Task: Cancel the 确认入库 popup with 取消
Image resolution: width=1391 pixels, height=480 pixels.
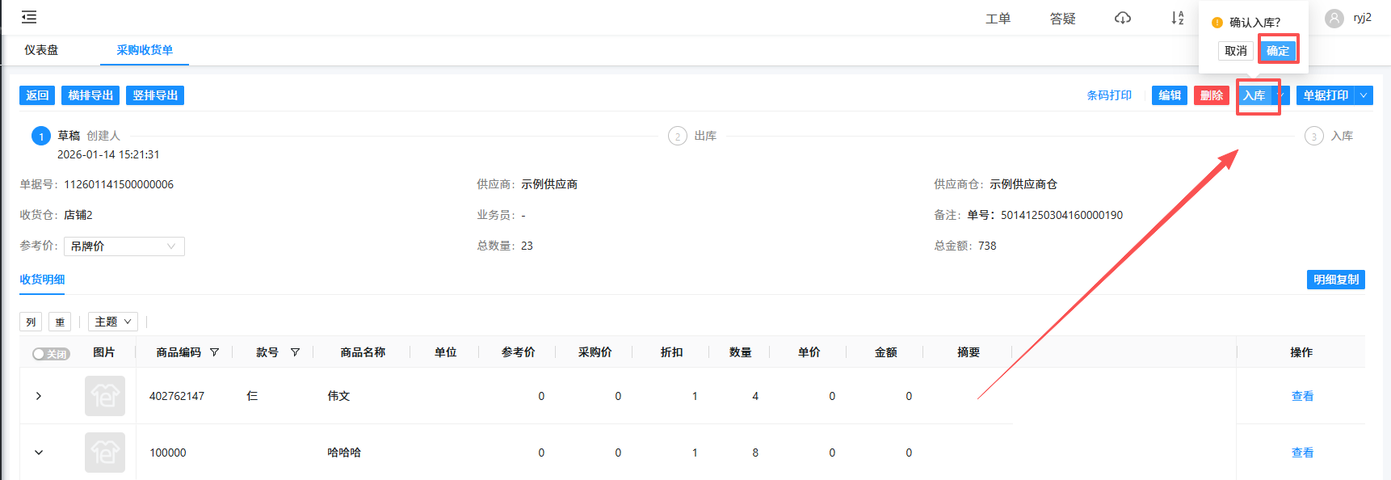Action: click(x=1236, y=51)
